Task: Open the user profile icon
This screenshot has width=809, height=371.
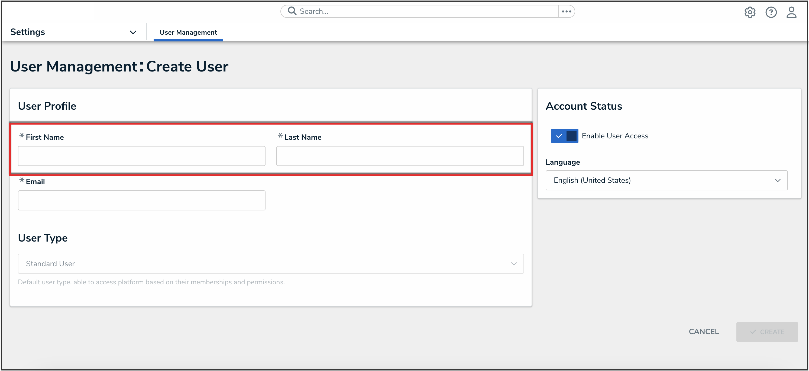Action: point(791,12)
